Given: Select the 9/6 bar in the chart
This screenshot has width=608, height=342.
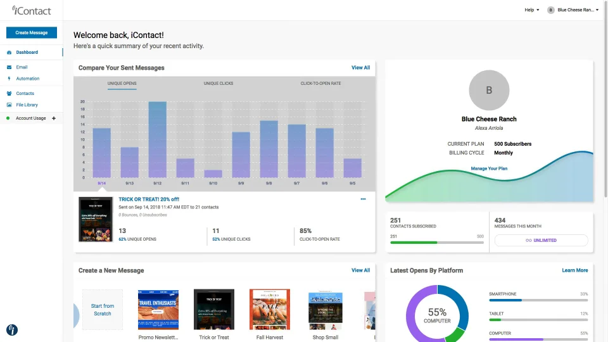Looking at the screenshot, I should tap(324, 153).
